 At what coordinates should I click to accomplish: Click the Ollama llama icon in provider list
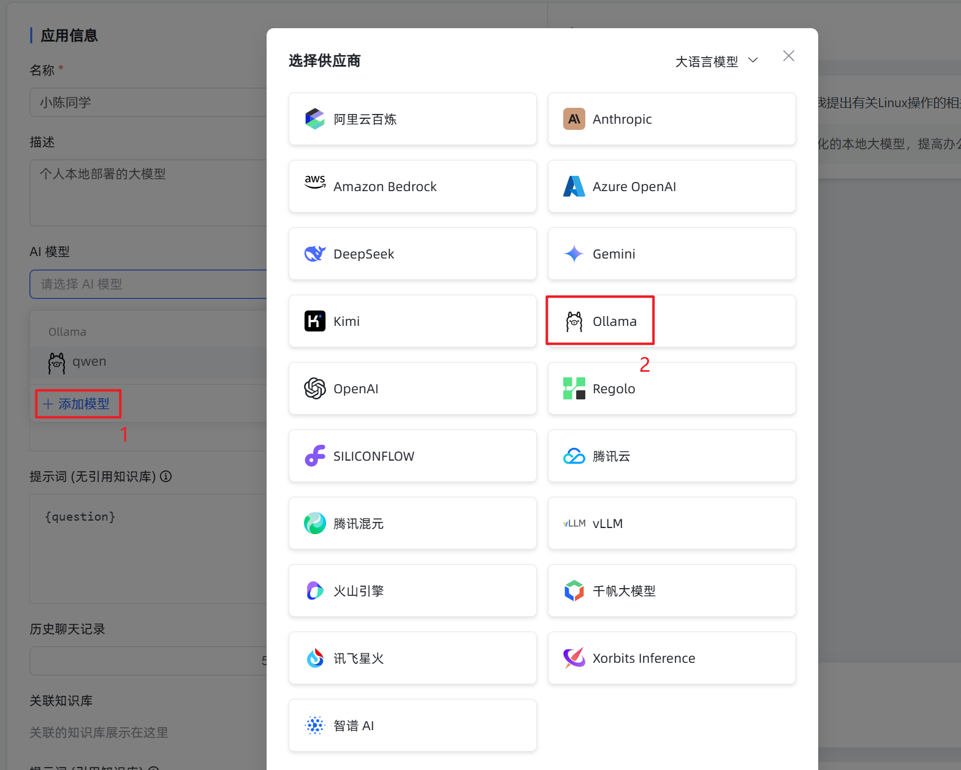[574, 321]
